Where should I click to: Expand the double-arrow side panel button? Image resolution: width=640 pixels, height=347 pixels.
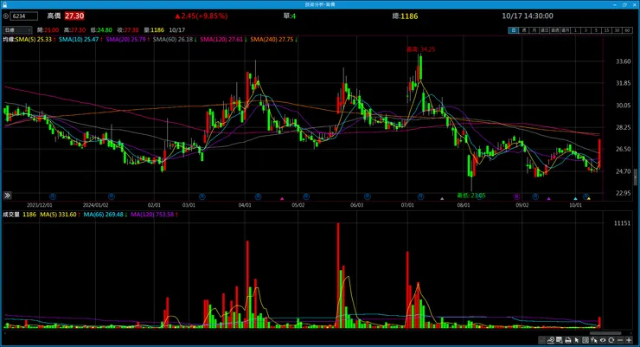(x=7, y=196)
